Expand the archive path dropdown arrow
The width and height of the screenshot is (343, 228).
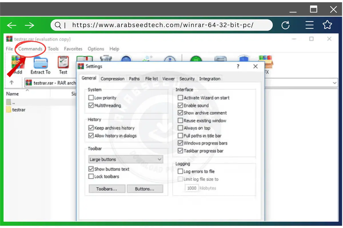pyautogui.click(x=335, y=83)
